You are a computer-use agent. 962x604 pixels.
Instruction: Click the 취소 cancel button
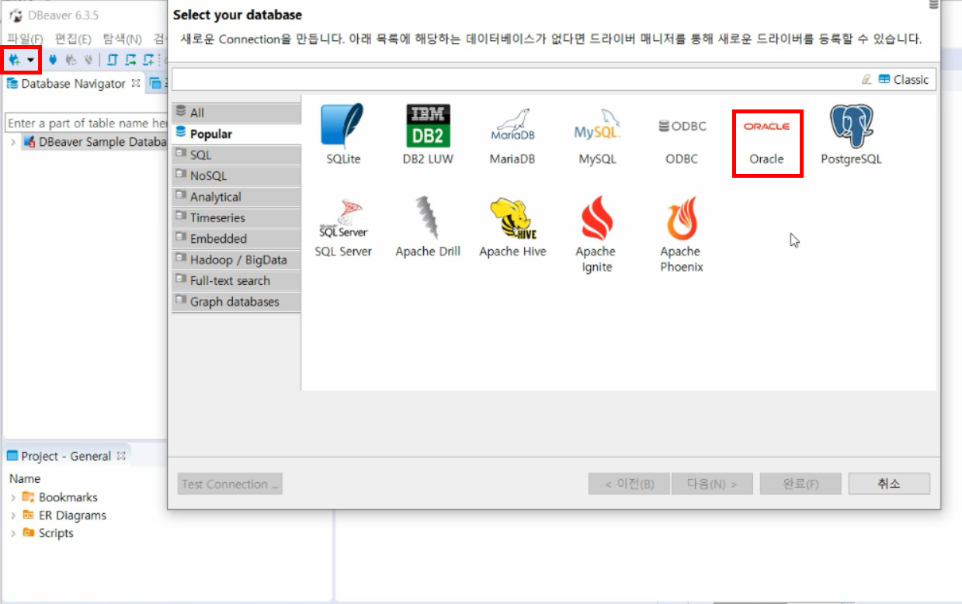point(889,484)
